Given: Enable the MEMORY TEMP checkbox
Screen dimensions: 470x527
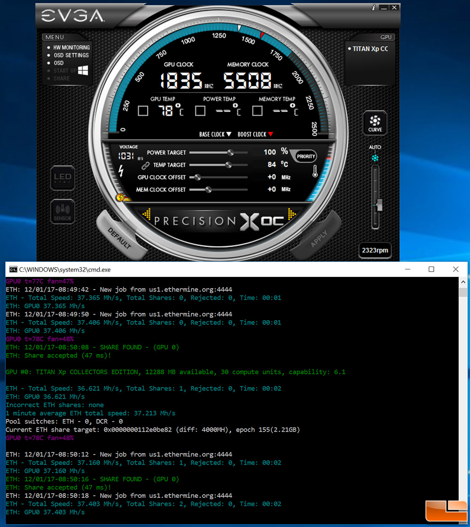Looking at the screenshot, I should [258, 110].
